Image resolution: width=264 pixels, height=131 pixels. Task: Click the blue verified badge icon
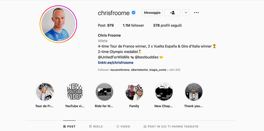pyautogui.click(x=133, y=13)
